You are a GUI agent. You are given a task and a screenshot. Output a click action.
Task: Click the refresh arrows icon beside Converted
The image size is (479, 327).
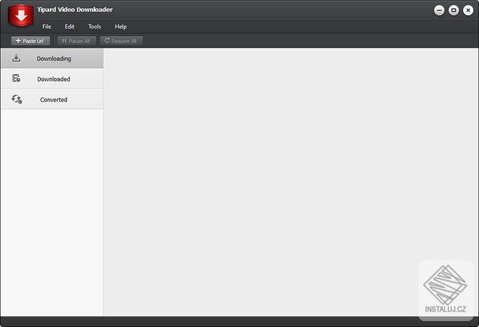(x=17, y=99)
